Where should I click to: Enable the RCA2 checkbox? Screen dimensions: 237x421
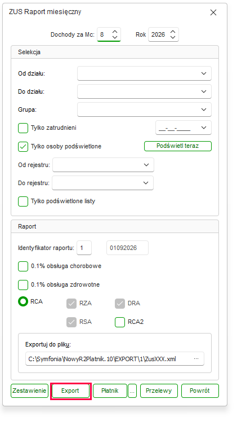[x=120, y=322]
